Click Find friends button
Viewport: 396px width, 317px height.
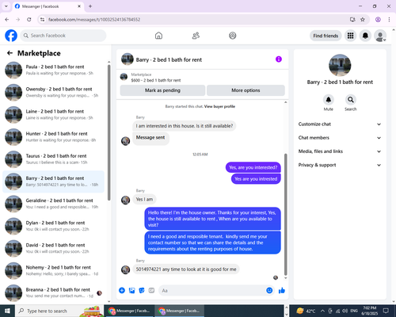pyautogui.click(x=326, y=36)
